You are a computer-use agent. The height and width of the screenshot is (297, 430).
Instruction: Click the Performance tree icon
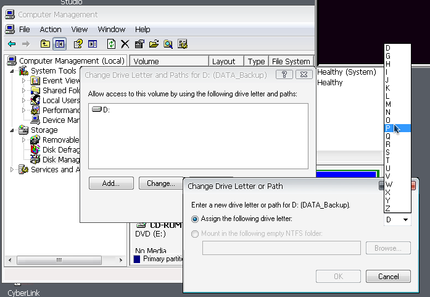(x=35, y=110)
